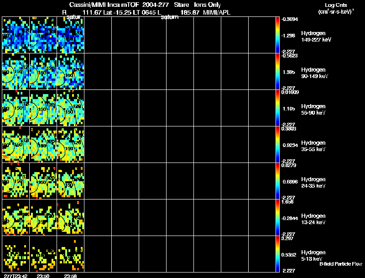Click the '0.9234' color scale value

point(290,145)
